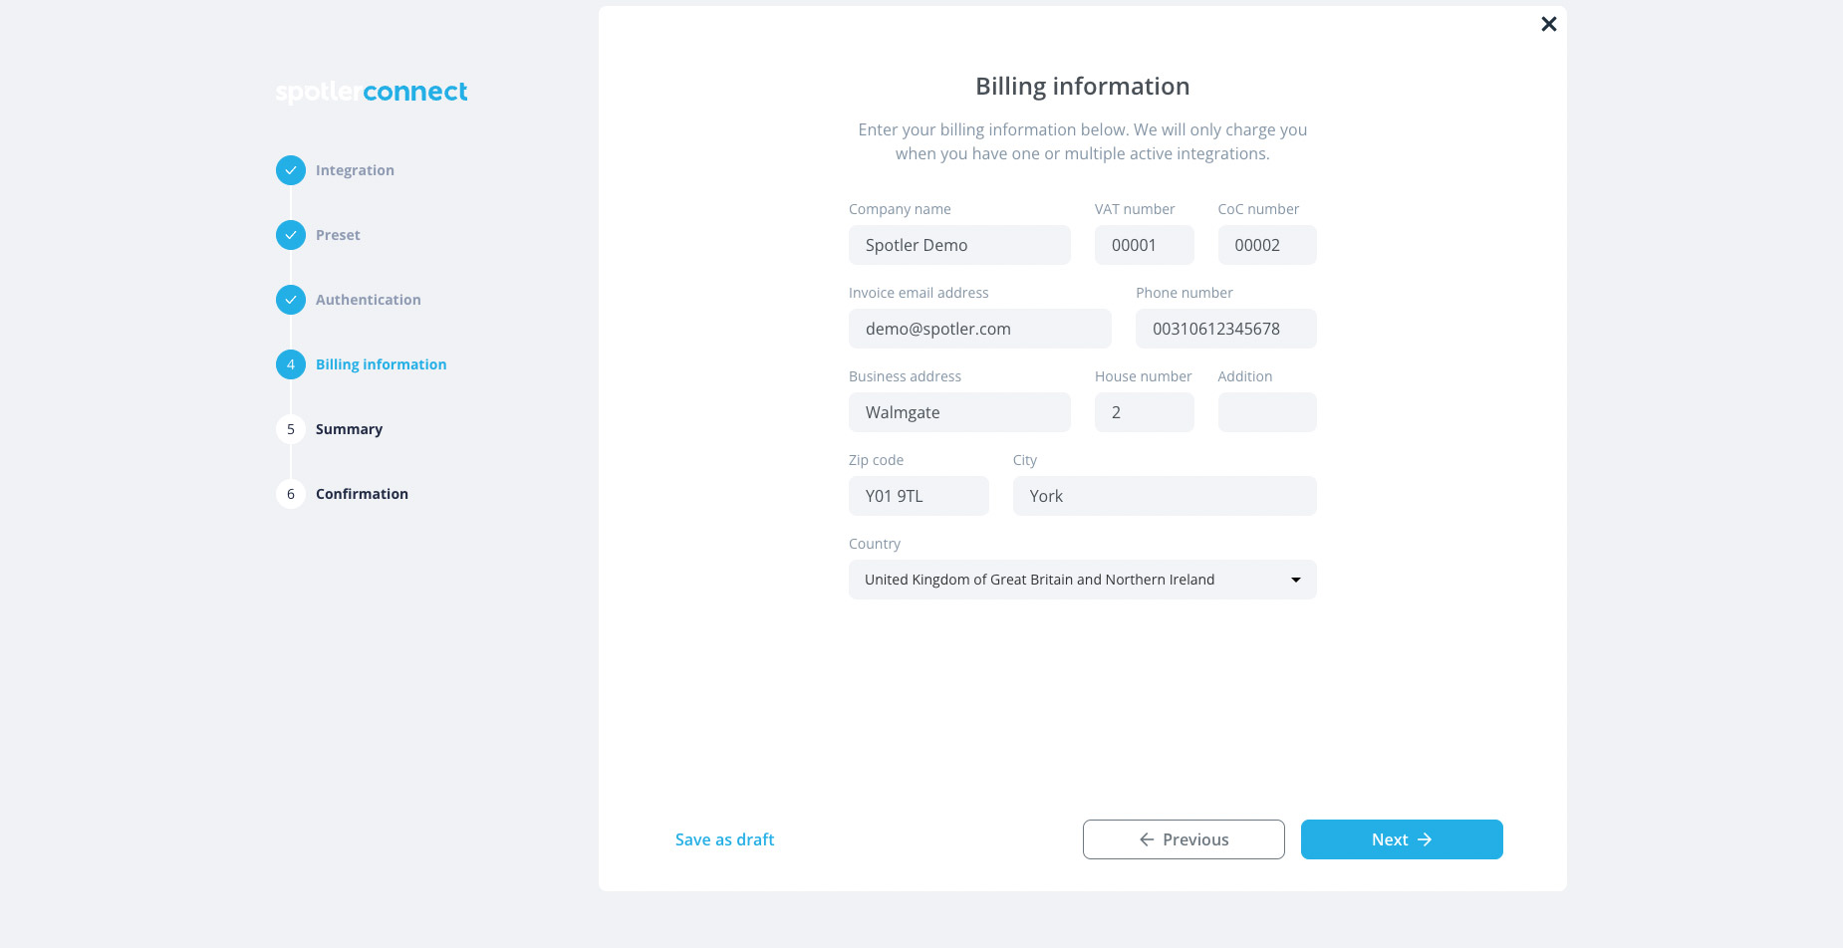Click the 'Company name' label
The width and height of the screenshot is (1843, 948).
(900, 209)
